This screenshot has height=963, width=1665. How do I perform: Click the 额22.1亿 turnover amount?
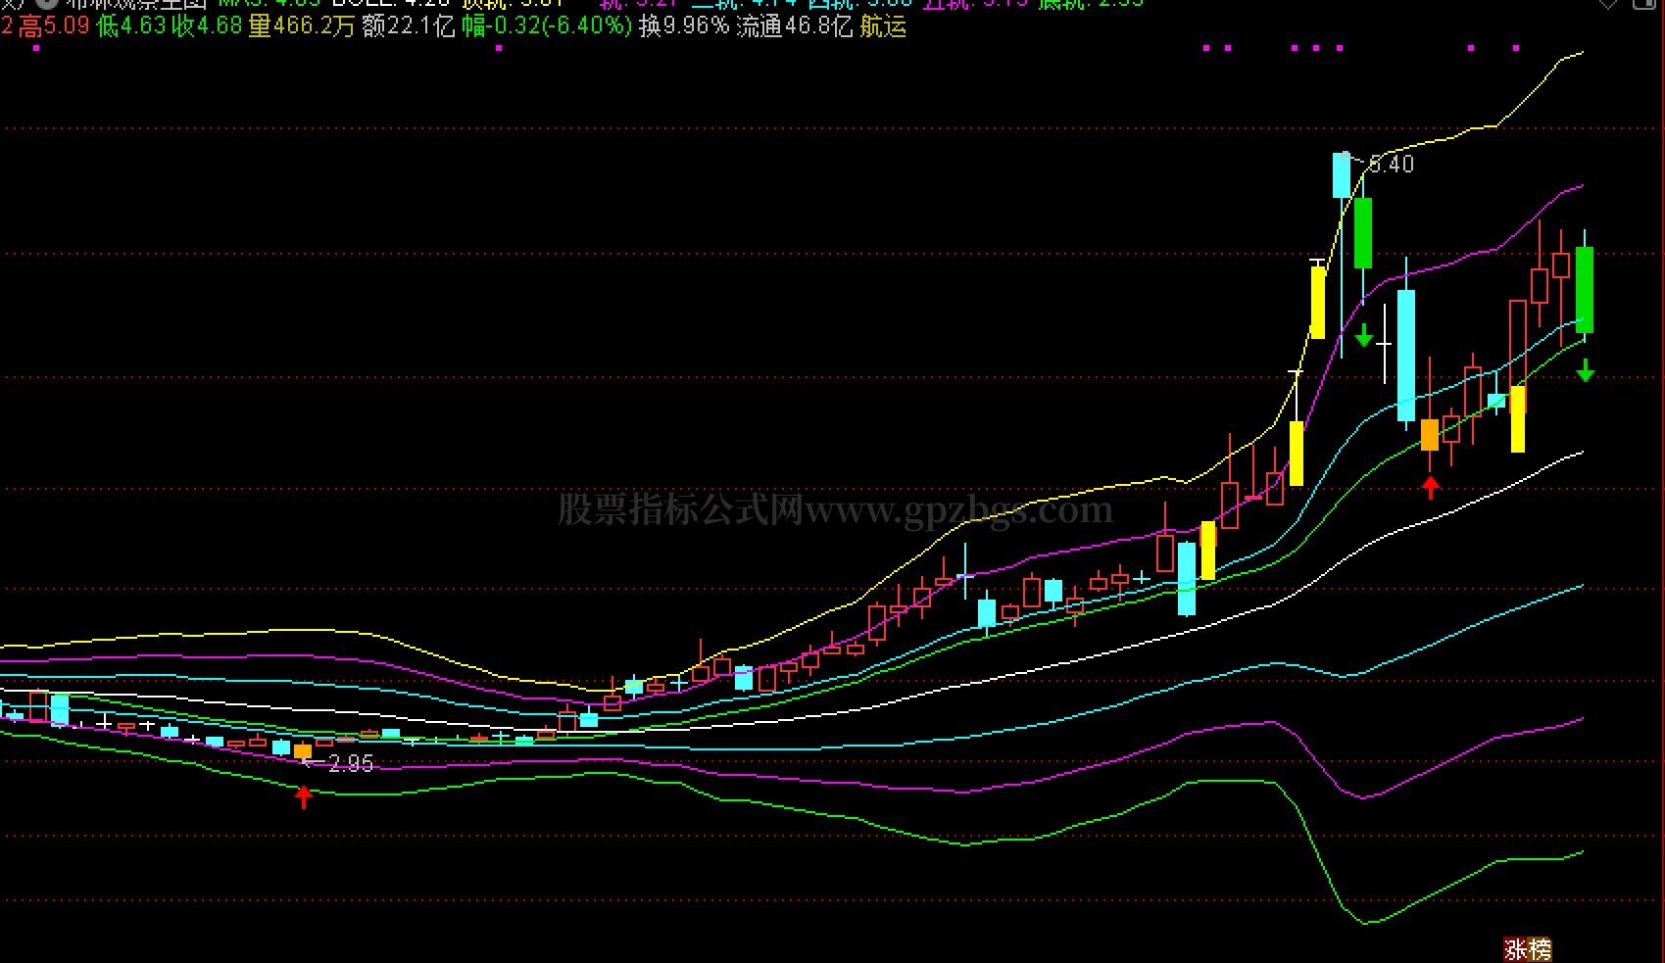coord(408,26)
